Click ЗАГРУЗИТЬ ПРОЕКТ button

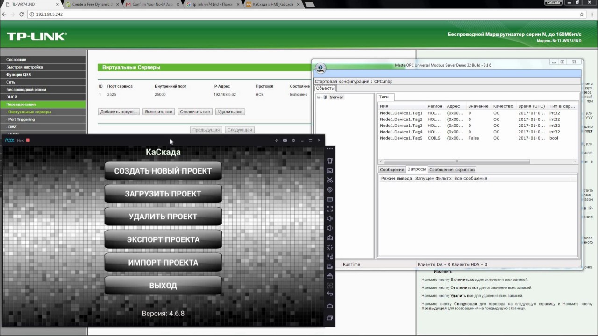(x=163, y=194)
